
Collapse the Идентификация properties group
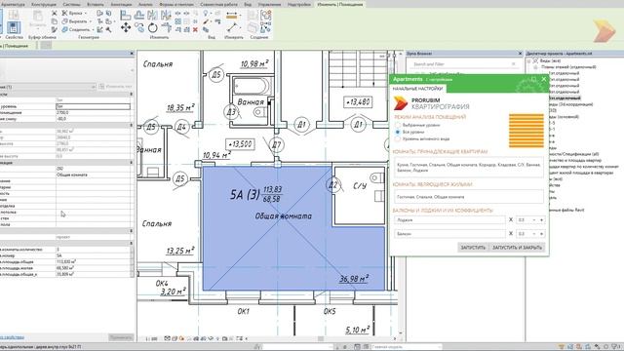click(132, 163)
